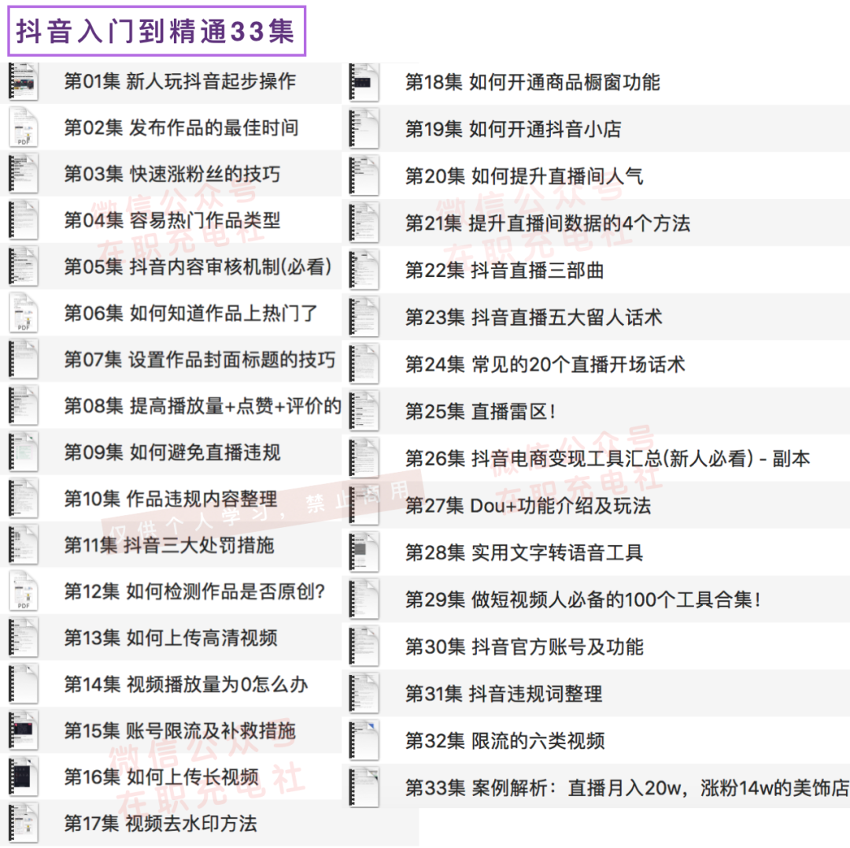Image resolution: width=850 pixels, height=848 pixels.
Task: Select file name 第06集 如何知道作品上热门了
Action: [190, 312]
